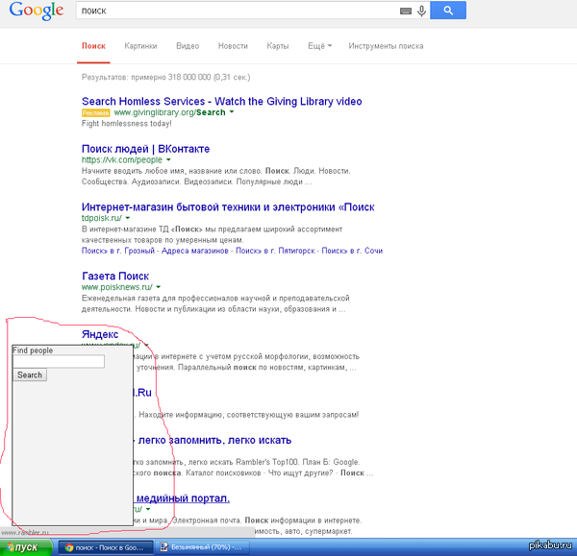Click the Google logo
Image resolution: width=577 pixels, height=556 pixels.
[x=37, y=11]
